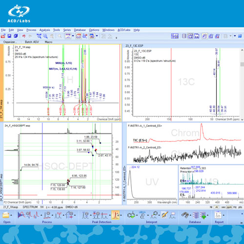Open the ACD/Labs menu
The width and height of the screenshot is (244, 244).
click(x=124, y=30)
